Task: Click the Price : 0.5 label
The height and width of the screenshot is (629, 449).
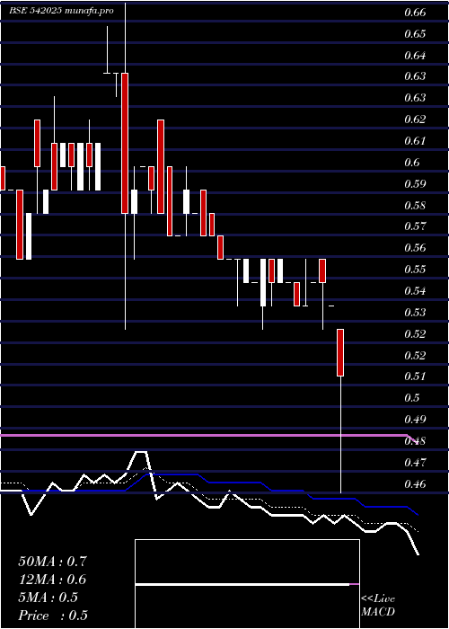Action: coord(53,616)
